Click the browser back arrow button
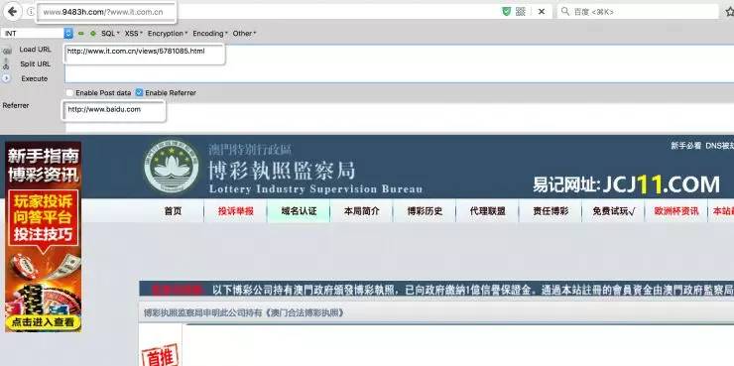Screen dimensions: 734x366 coord(12,11)
